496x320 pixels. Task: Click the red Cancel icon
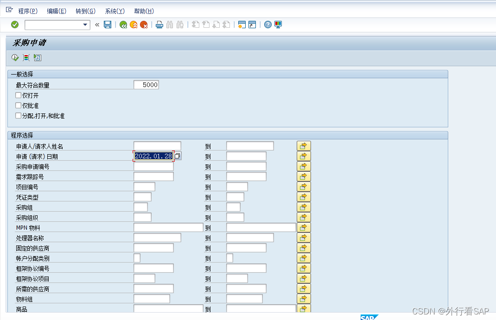pyautogui.click(x=144, y=25)
